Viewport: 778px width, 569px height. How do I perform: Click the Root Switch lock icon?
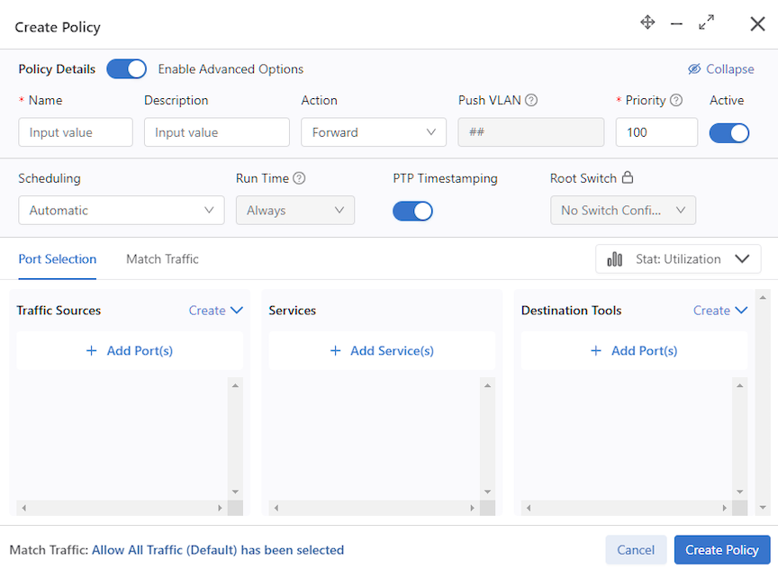click(628, 177)
